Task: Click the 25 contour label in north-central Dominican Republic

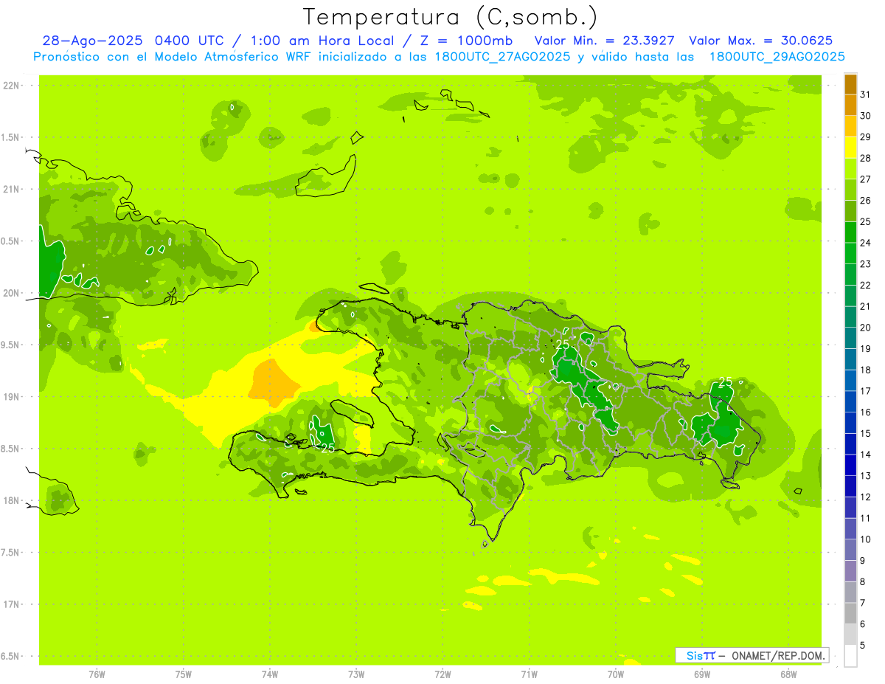Action: click(x=563, y=344)
